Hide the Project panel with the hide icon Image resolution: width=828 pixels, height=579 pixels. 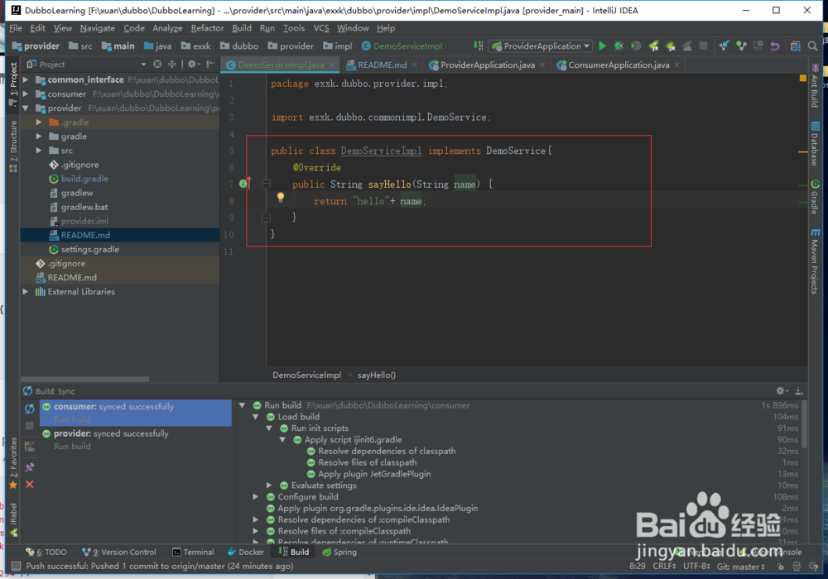pos(210,64)
